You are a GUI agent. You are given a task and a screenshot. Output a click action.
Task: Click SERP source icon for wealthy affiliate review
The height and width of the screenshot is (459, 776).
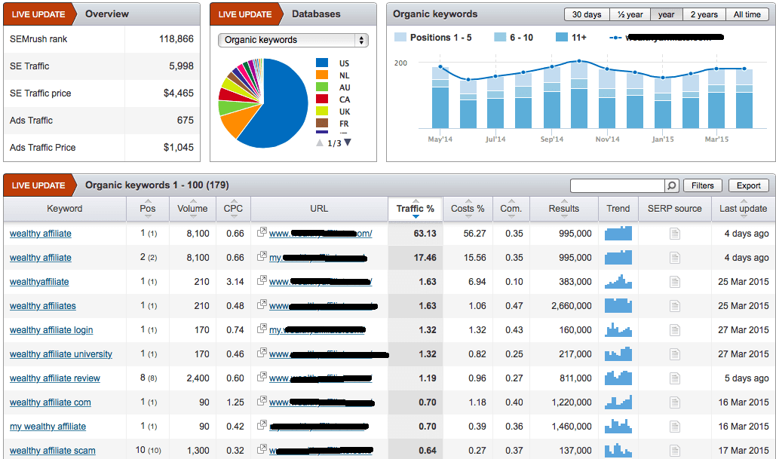pyautogui.click(x=674, y=378)
